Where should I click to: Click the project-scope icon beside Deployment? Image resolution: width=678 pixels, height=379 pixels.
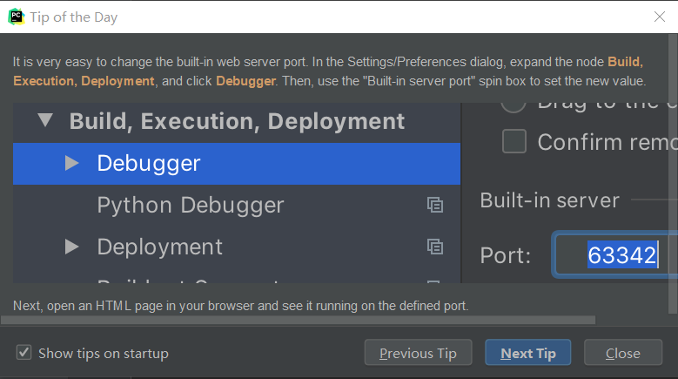click(435, 247)
